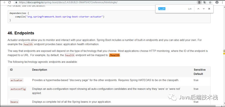Image resolution: width=225 pixels, height=107 pixels.
Task: Go to the next find match with down arrow
Action: click(x=204, y=9)
